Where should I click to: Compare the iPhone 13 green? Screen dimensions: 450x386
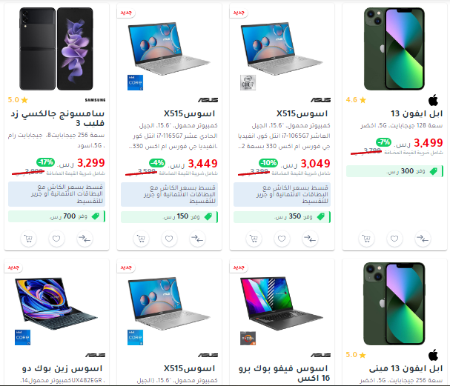pos(423,239)
